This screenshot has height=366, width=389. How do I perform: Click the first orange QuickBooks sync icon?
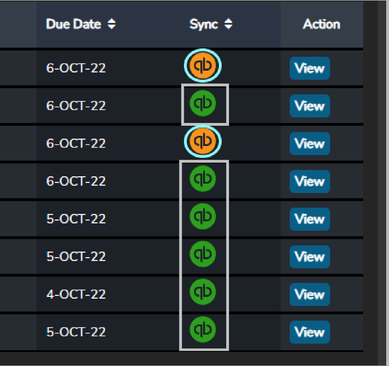[203, 67]
